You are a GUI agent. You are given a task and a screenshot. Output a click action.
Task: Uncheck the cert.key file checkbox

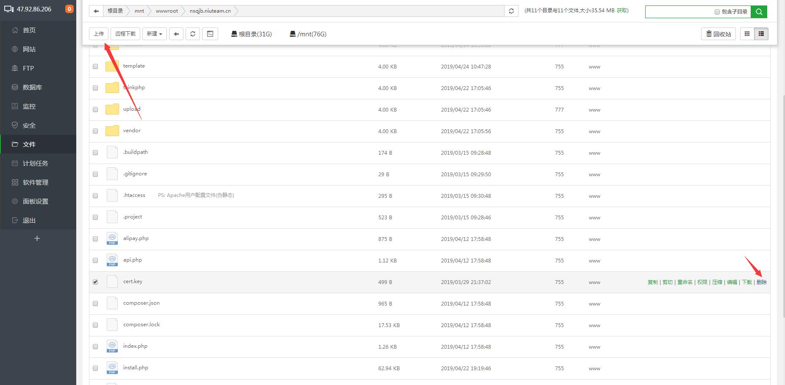[x=95, y=282]
